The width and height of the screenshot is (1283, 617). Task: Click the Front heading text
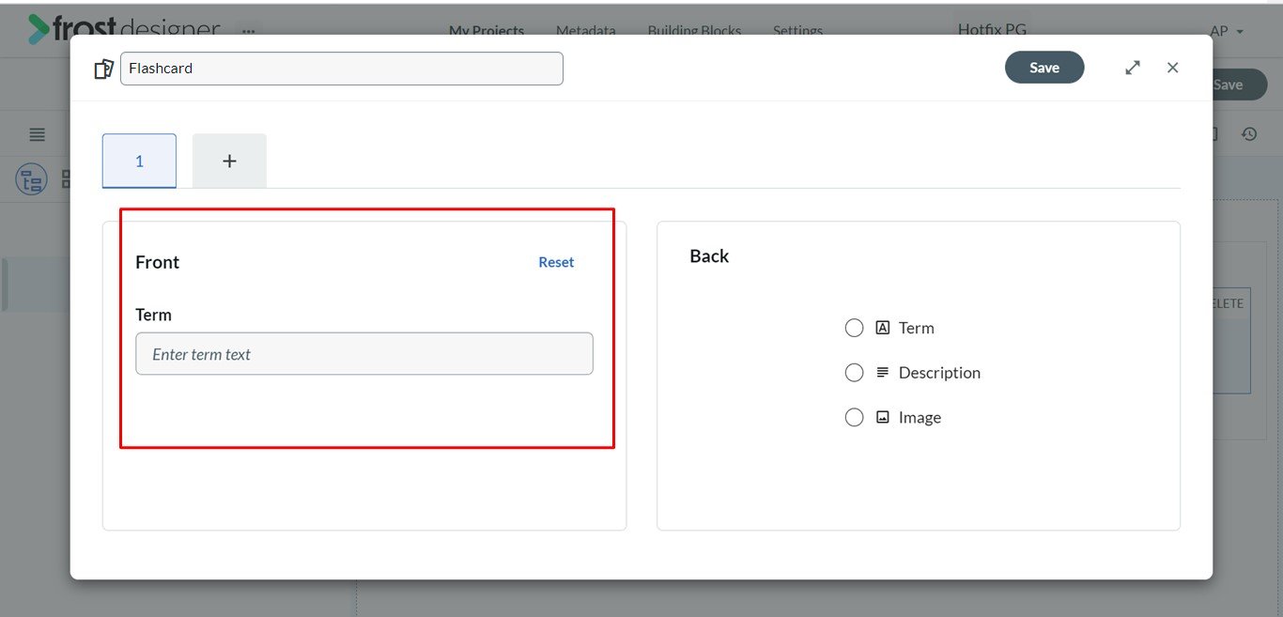(x=158, y=262)
